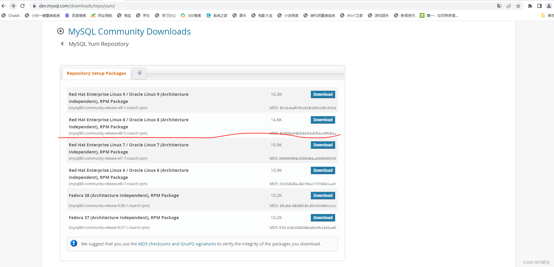Share this page via share icon
The height and width of the screenshot is (267, 554).
pos(509,6)
